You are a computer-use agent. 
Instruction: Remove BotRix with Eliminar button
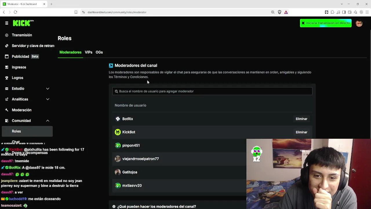pos(301,119)
